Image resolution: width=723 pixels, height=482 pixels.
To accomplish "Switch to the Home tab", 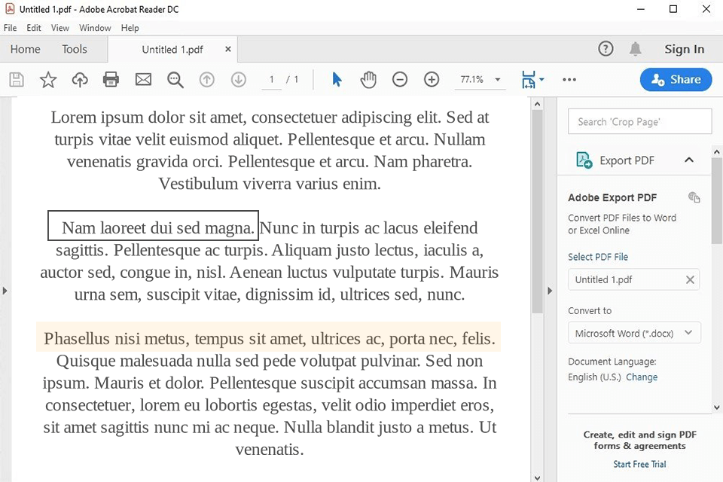I will [x=25, y=48].
